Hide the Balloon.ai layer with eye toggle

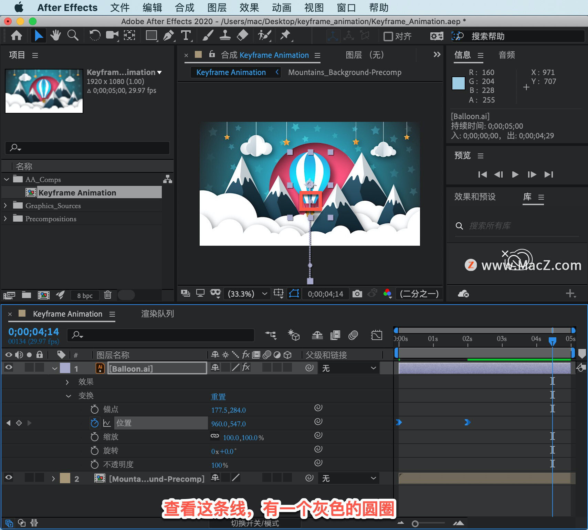(x=9, y=368)
